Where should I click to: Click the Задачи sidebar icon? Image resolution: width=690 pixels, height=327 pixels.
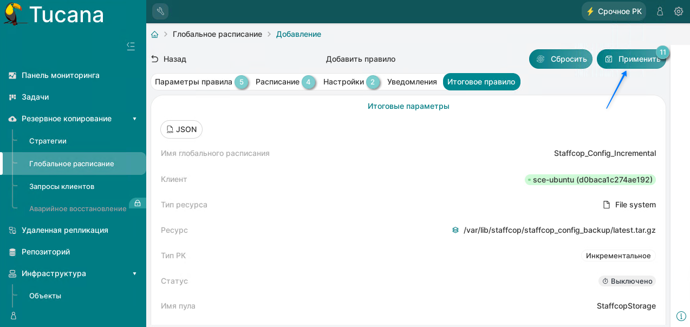pos(12,97)
